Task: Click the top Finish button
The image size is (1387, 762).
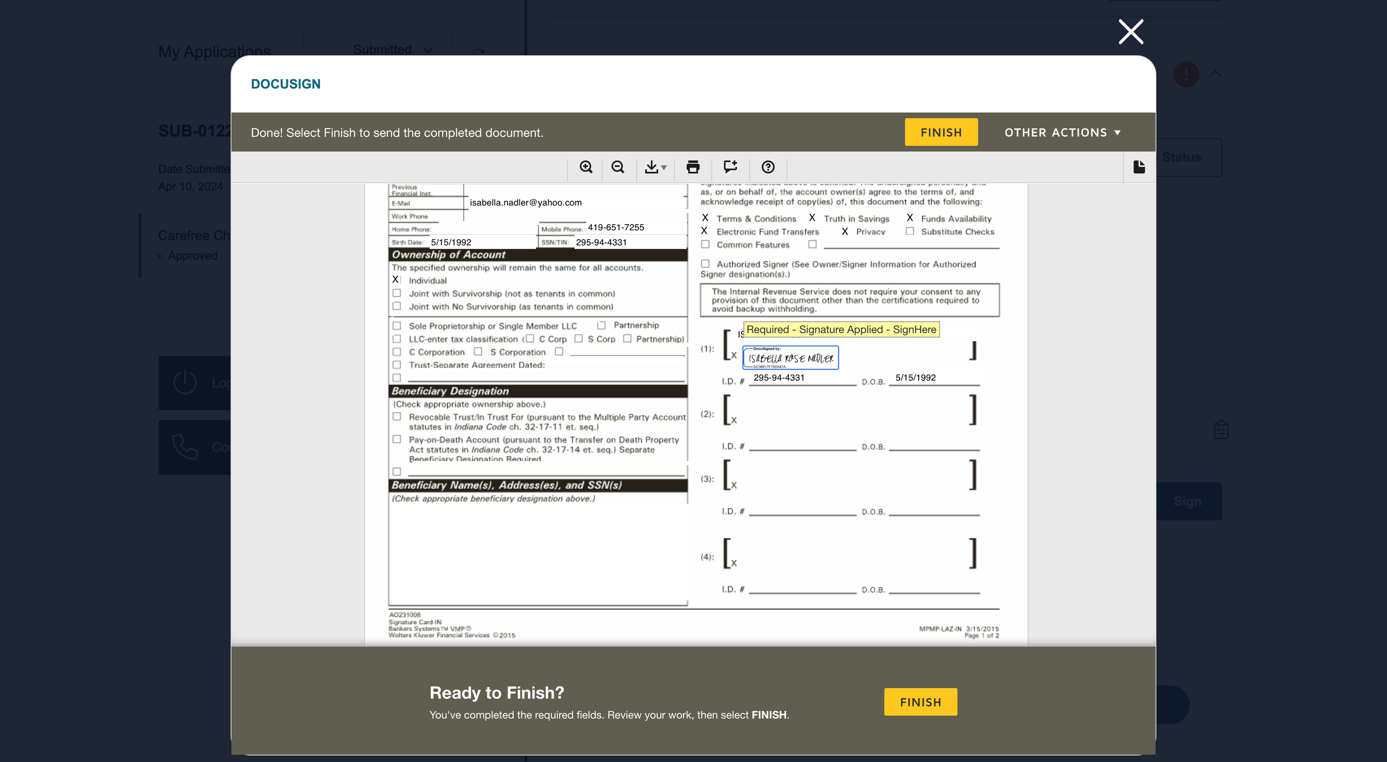Action: pyautogui.click(x=941, y=133)
